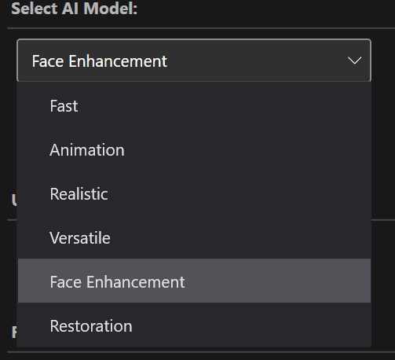
Task: Choose the Fast model option
Action: tap(194, 106)
